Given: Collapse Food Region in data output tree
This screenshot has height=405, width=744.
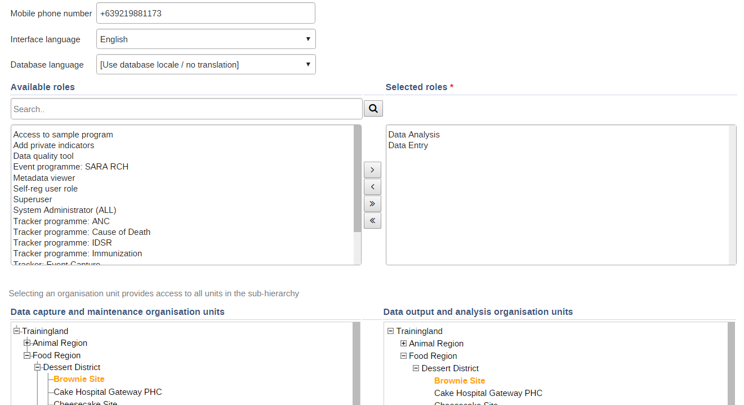Looking at the screenshot, I should pyautogui.click(x=403, y=356).
